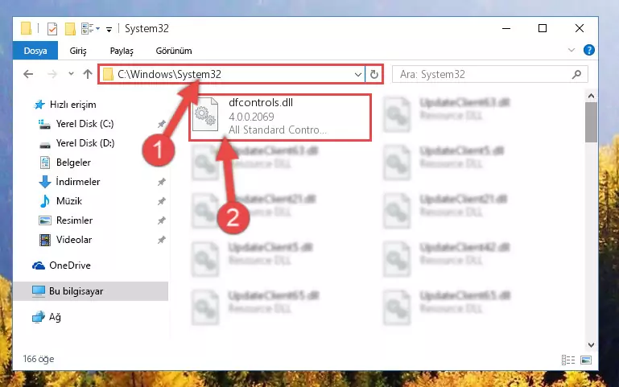The image size is (619, 387).
Task: Click the address bar path C:\Windows\System32
Action: point(169,74)
